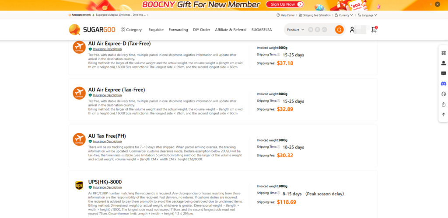448x218 pixels.
Task: Click the UPS logo icon
Action: [79, 186]
